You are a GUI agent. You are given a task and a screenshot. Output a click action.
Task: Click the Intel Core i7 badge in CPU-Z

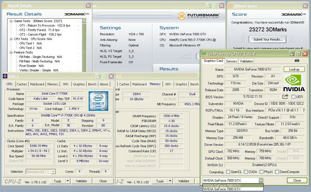98,101
